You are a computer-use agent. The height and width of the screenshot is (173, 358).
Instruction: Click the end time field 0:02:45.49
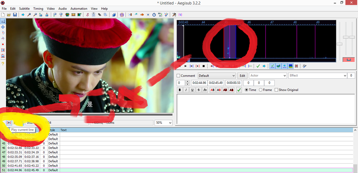click(x=216, y=83)
